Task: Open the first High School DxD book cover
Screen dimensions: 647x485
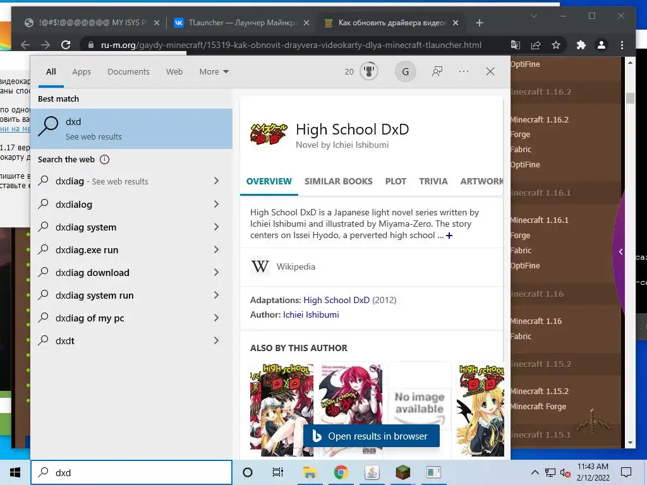Action: (x=282, y=409)
